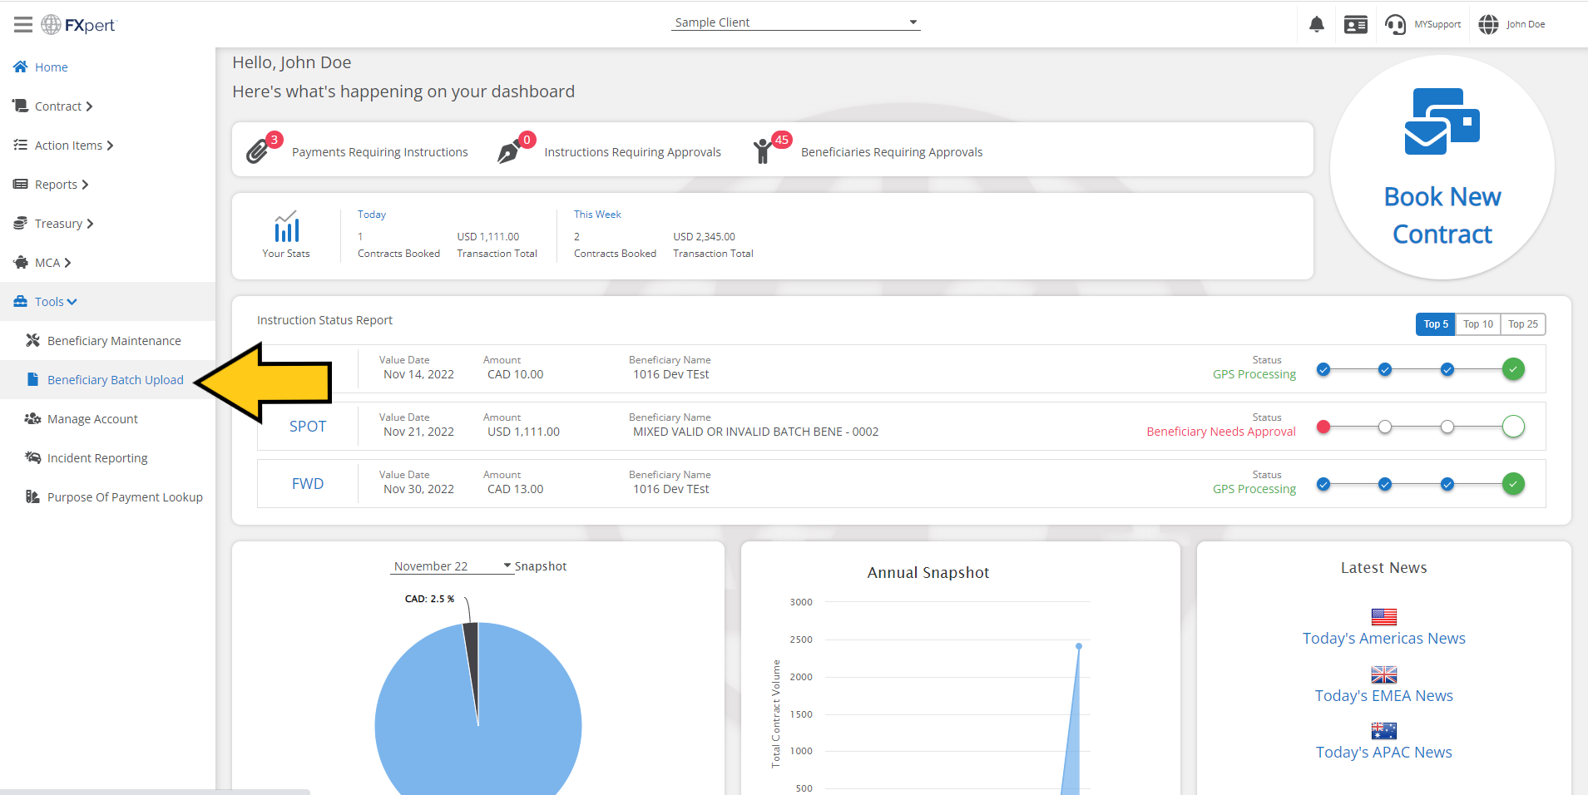Viewport: 1588px width, 795px height.
Task: Expand the MCA chevron
Action: [x=67, y=263]
